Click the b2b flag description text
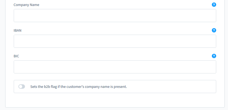228x110 pixels. click(78, 87)
